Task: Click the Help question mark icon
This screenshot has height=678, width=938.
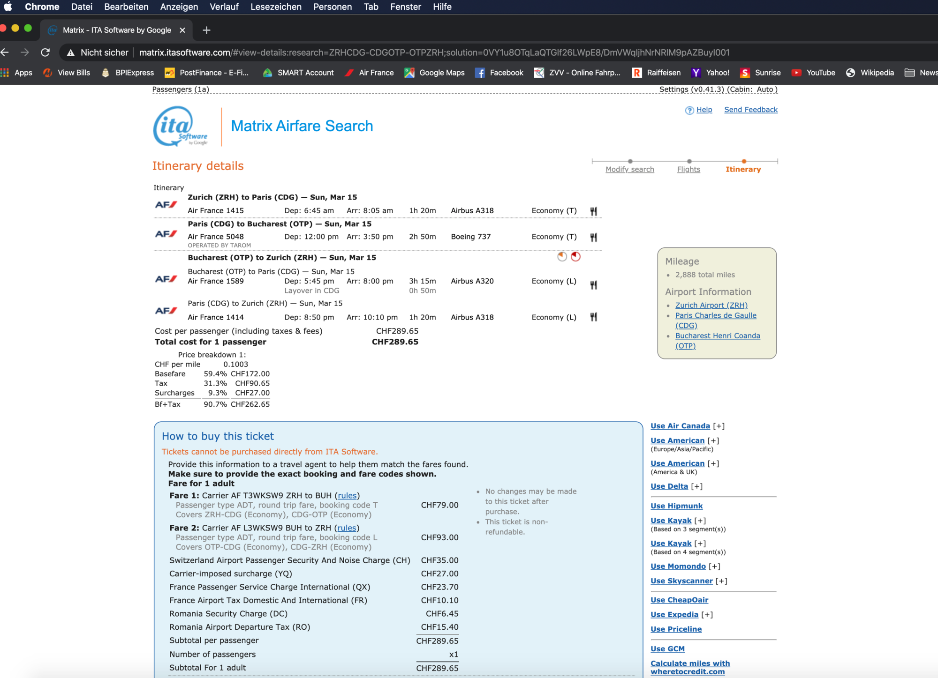Action: coord(689,110)
